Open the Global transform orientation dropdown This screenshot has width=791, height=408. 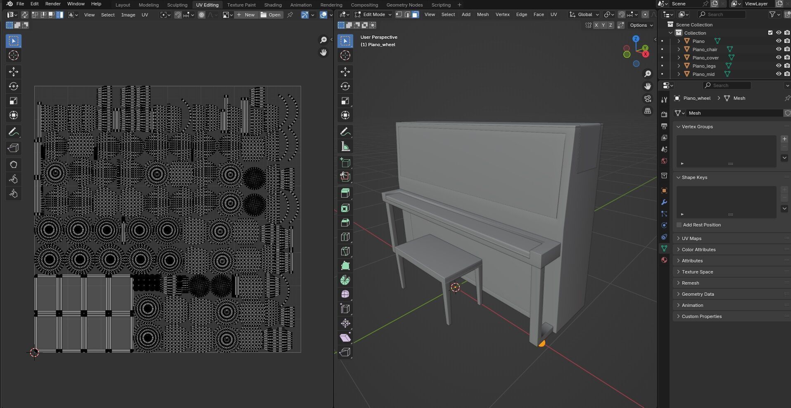tap(584, 14)
